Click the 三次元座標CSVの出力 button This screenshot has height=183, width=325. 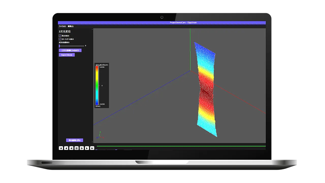70,50
